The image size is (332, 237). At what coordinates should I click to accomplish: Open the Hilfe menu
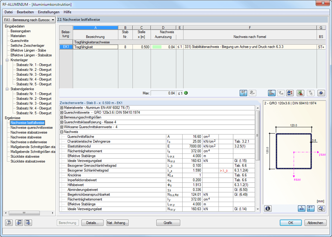point(67,12)
